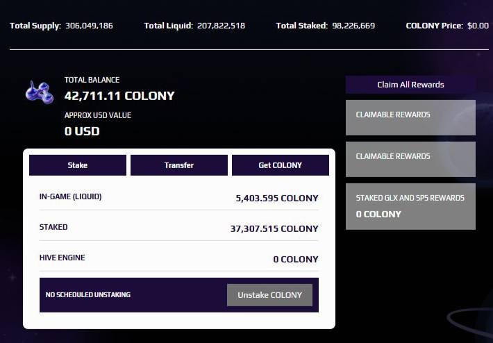Click the COLONY token icon

coord(40,92)
